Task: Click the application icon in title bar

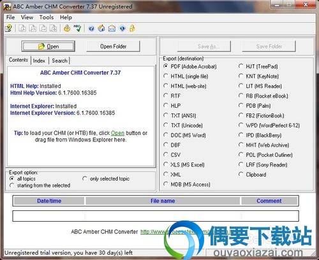Action: [7, 6]
